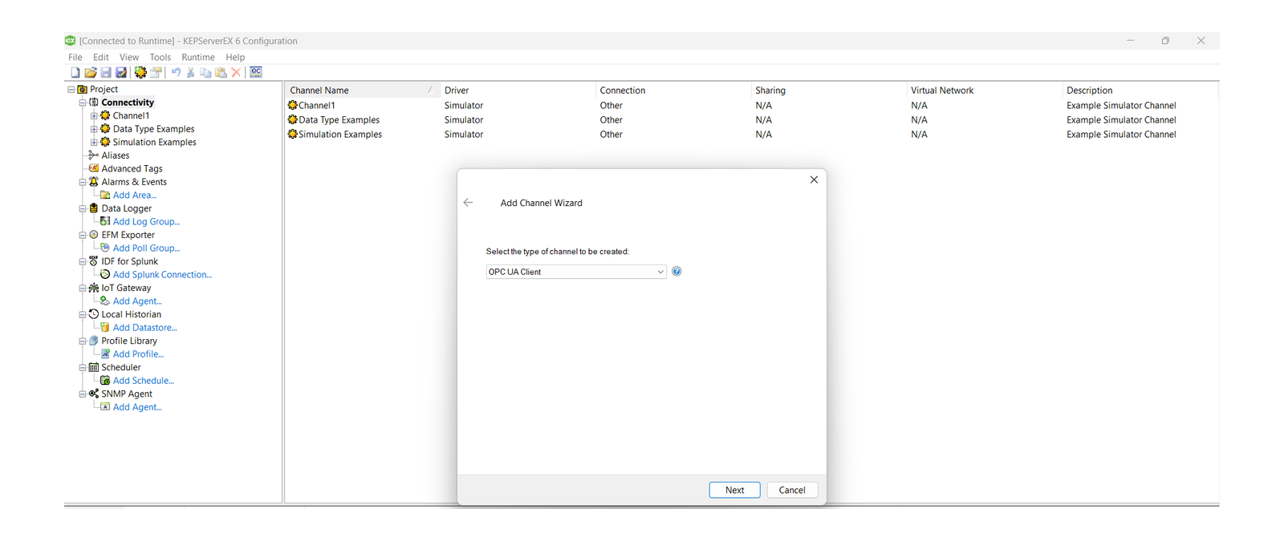Screen dimensions: 1284x541
Task: Click the Profile Library icon in tree
Action: (x=94, y=341)
